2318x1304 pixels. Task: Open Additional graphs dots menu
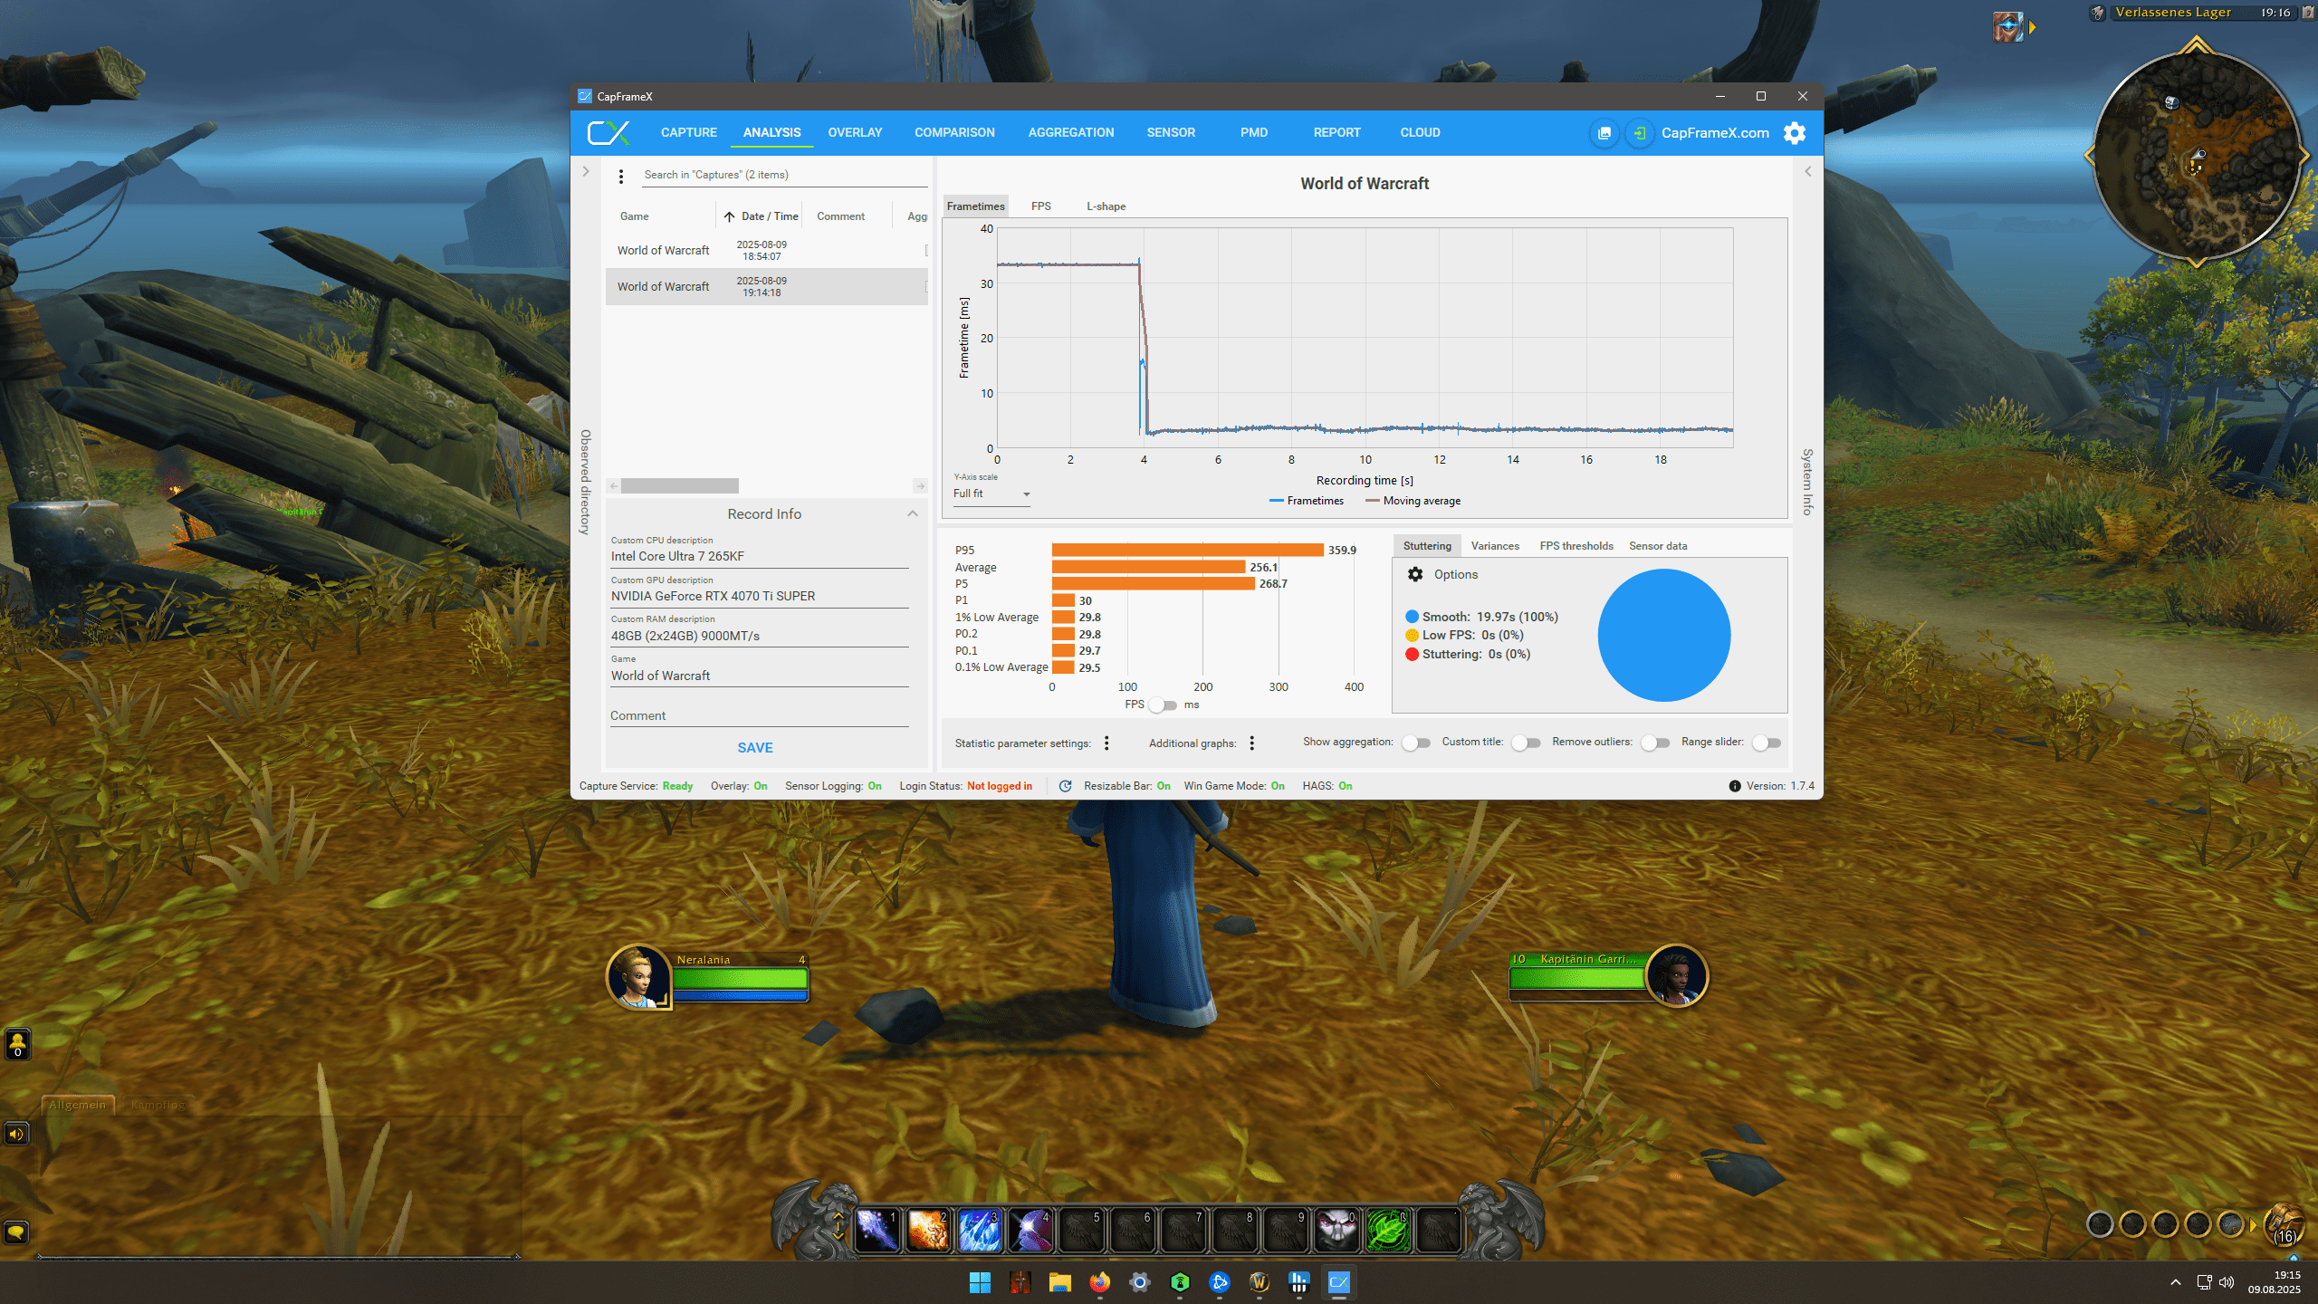(1252, 743)
